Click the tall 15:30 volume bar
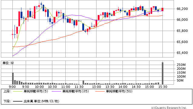The width and height of the screenshot is (193, 109). tap(162, 73)
